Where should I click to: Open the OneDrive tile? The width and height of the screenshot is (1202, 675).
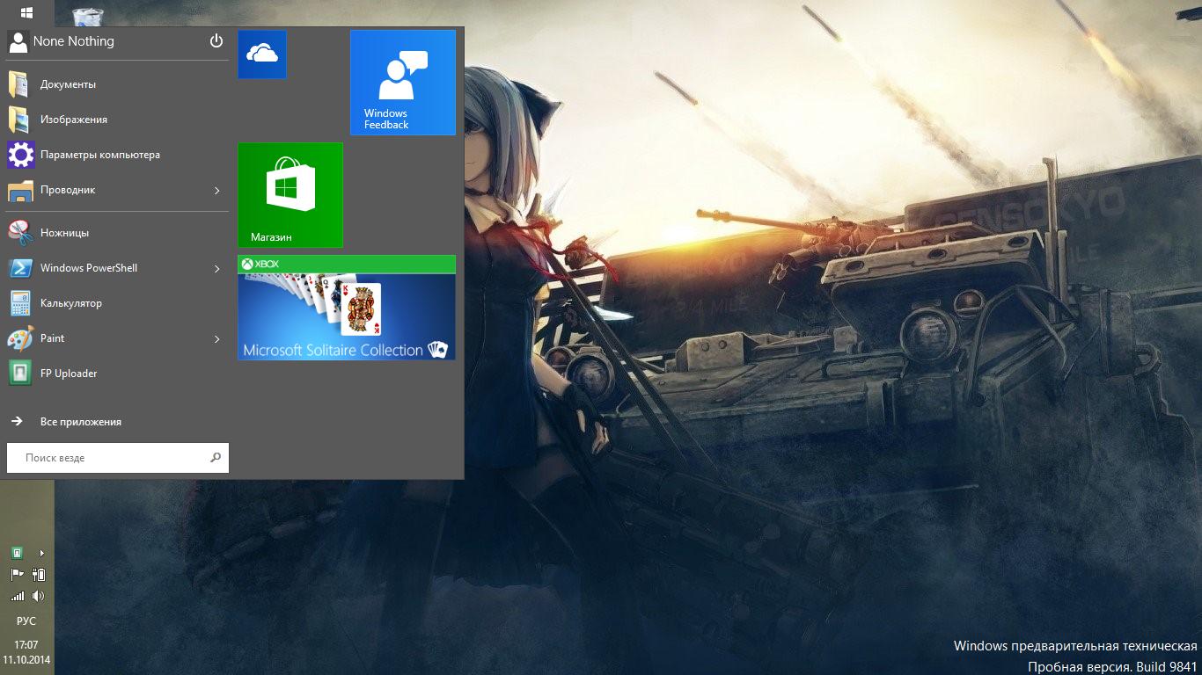click(x=262, y=54)
